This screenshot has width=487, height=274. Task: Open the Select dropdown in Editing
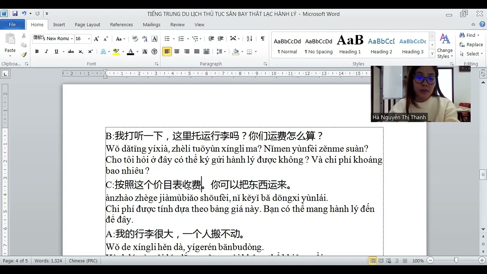(x=471, y=54)
